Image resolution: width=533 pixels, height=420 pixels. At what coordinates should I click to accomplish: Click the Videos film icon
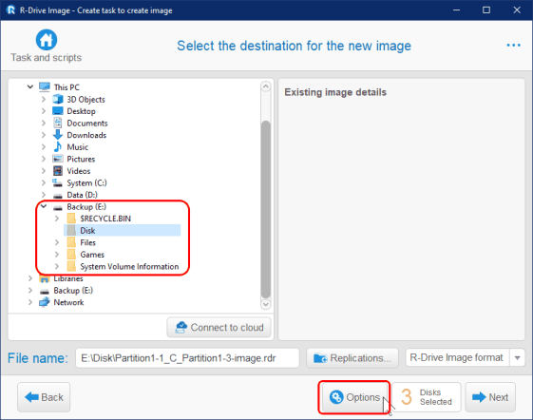point(58,171)
